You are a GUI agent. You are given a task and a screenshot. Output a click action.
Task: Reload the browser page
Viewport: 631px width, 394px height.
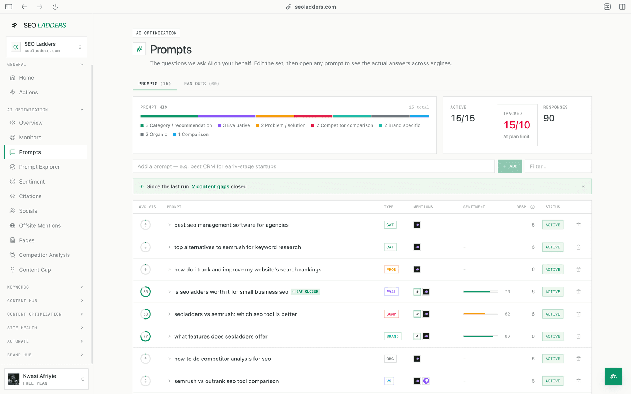click(x=55, y=7)
